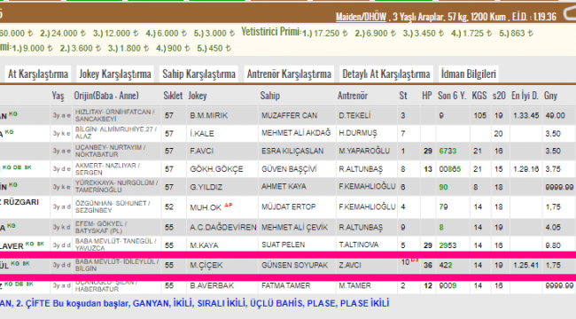Click jockey F.AVCI
This screenshot has height=319, width=576.
pyautogui.click(x=201, y=151)
